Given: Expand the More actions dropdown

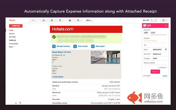Looking at the screenshot, I should (x=89, y=20).
